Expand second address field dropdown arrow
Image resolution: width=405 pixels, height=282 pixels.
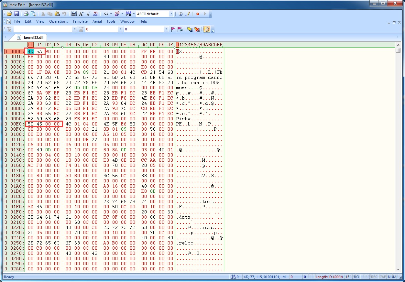click(x=167, y=29)
